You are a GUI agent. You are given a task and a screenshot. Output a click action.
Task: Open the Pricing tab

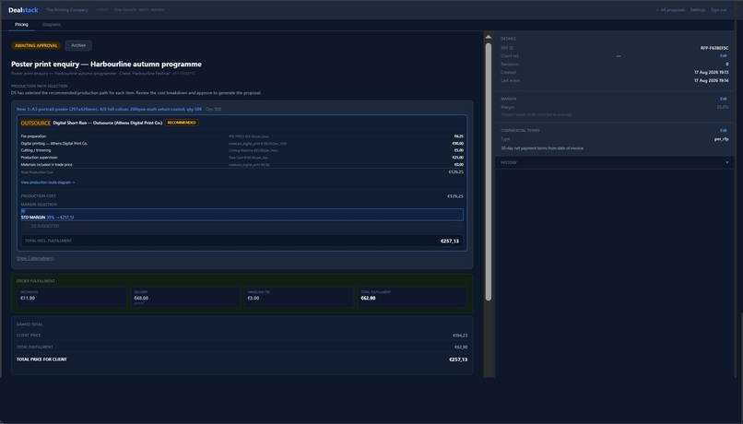pos(21,25)
